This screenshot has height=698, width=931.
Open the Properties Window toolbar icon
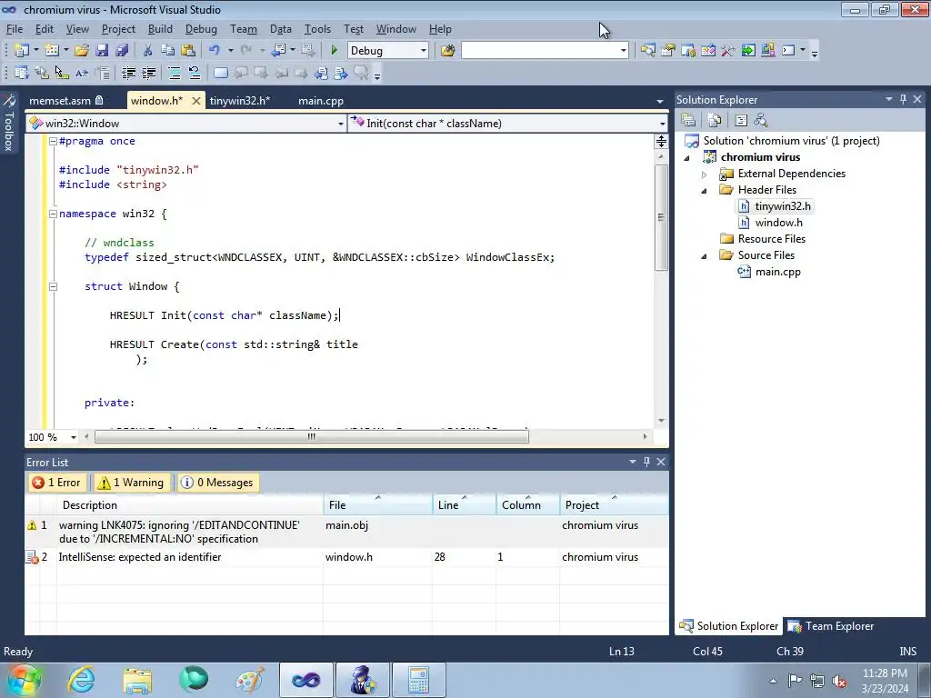click(668, 51)
